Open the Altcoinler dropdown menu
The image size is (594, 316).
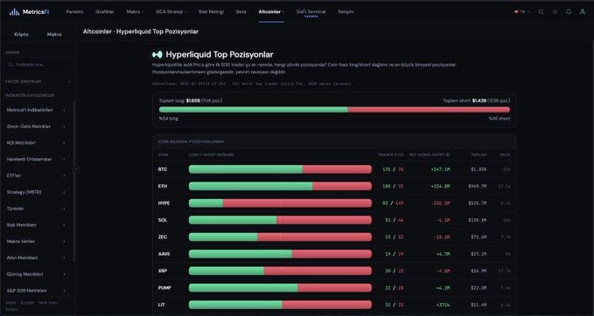coord(271,11)
